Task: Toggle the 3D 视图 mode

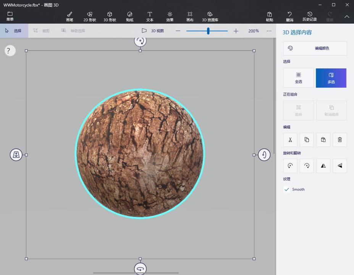Action: tap(154, 31)
